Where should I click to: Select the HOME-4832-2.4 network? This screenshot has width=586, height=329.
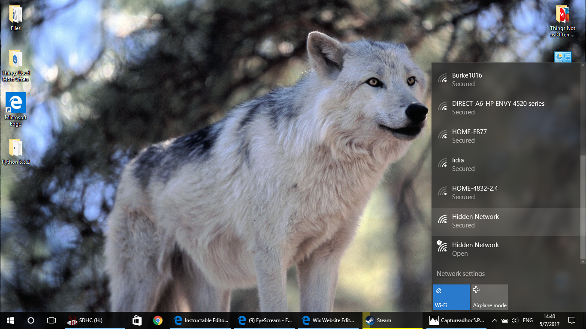(x=505, y=192)
